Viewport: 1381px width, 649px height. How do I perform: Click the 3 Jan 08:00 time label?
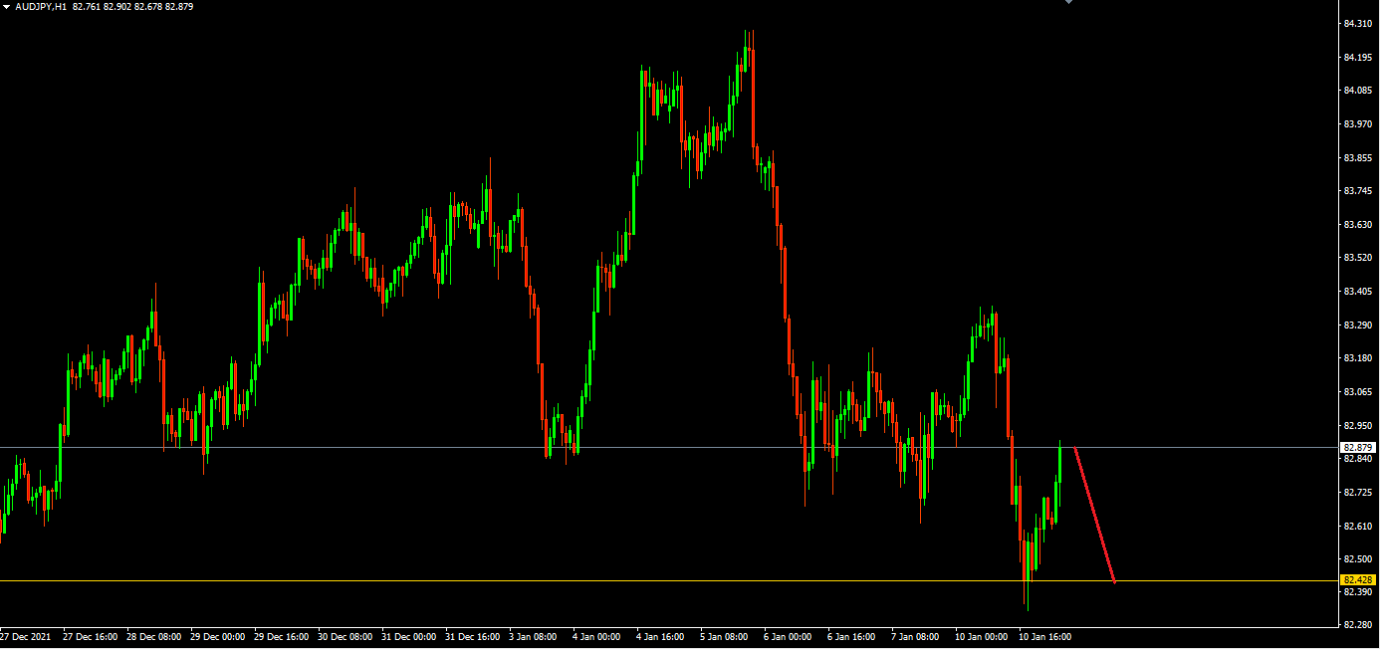tap(533, 636)
